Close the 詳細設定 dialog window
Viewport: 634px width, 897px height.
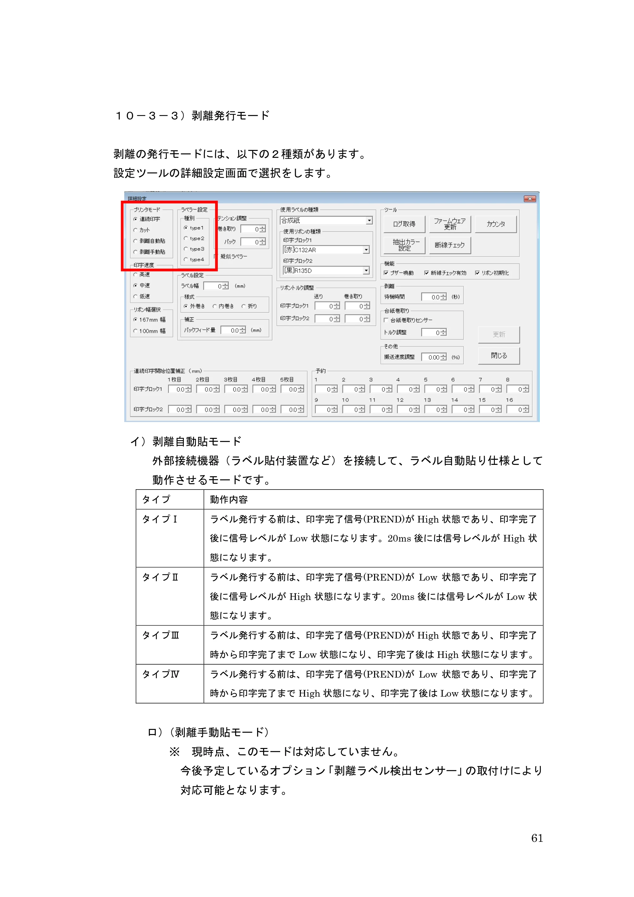tap(530, 199)
